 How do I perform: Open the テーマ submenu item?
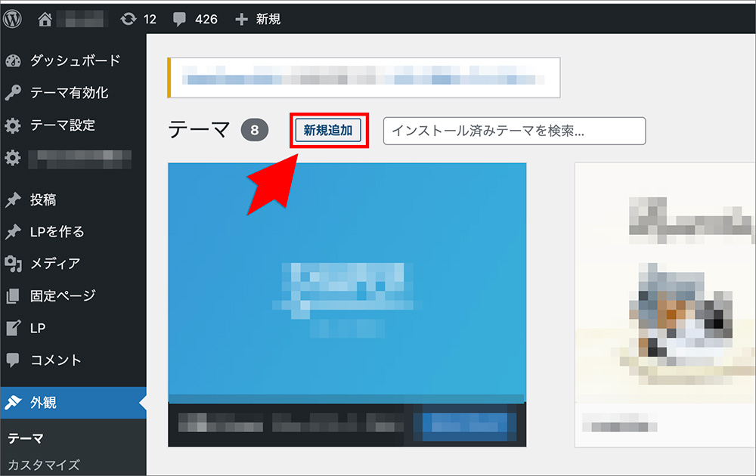pos(26,438)
